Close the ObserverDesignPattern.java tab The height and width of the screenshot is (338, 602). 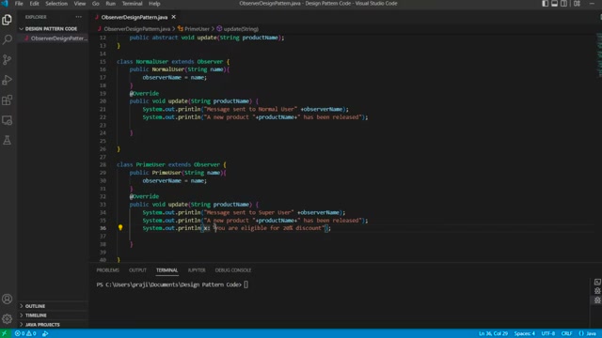point(173,17)
